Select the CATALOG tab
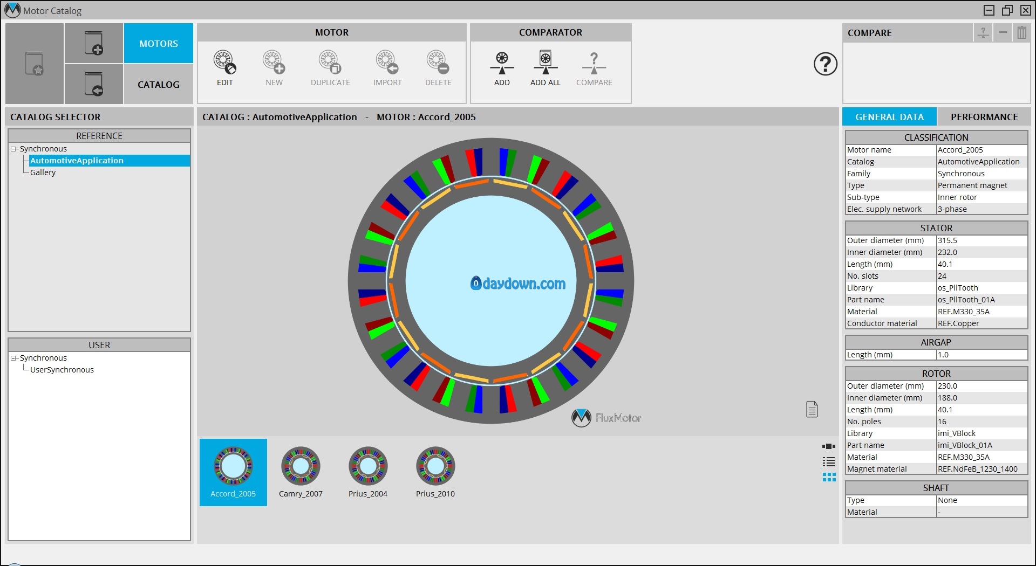Viewport: 1036px width, 566px height. [159, 84]
